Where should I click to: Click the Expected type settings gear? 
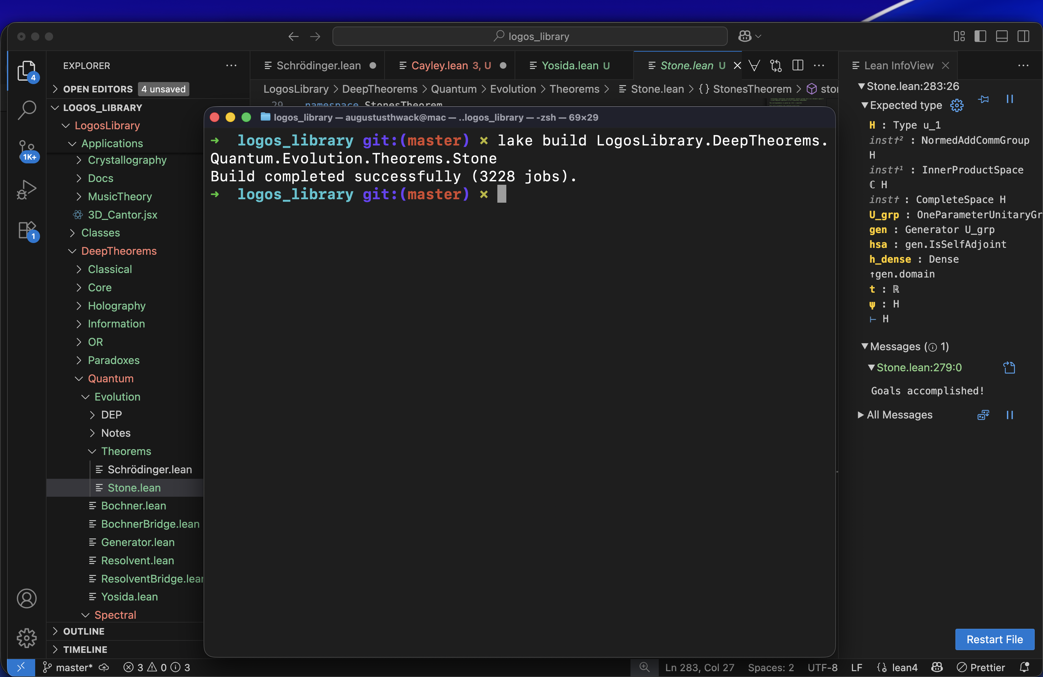(x=957, y=105)
